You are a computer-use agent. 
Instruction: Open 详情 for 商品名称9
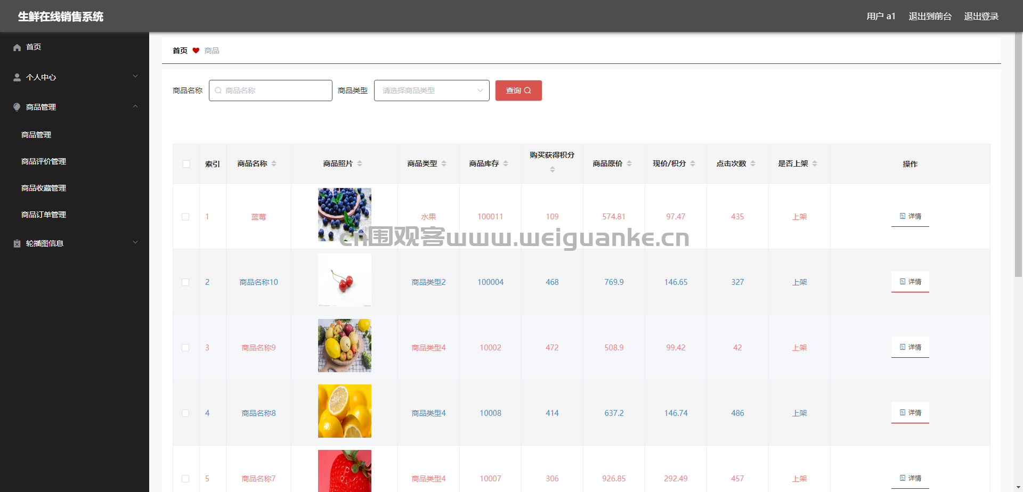[910, 347]
